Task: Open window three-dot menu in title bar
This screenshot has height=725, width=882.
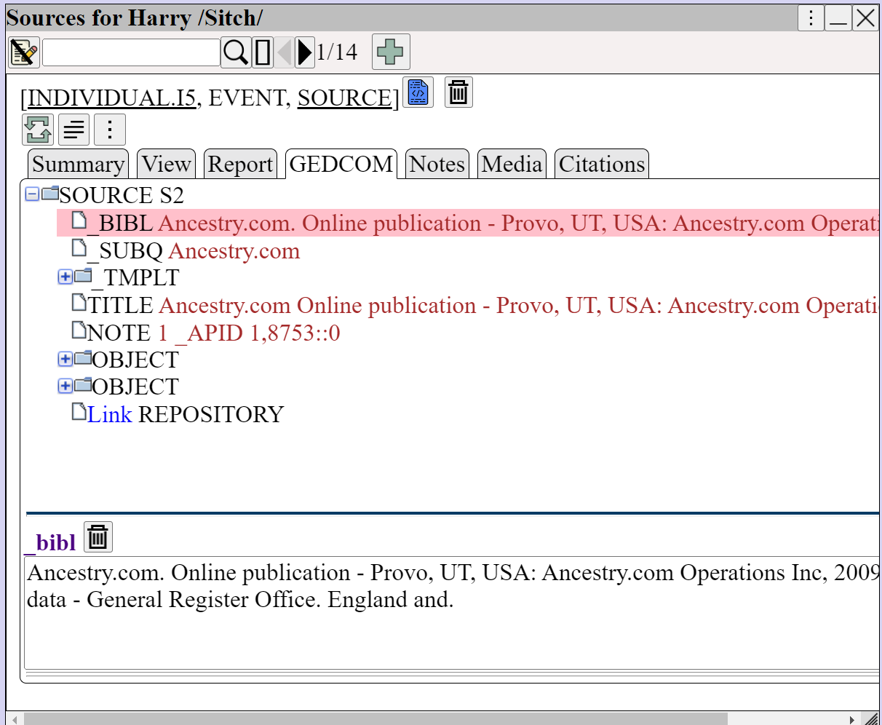Action: point(811,17)
